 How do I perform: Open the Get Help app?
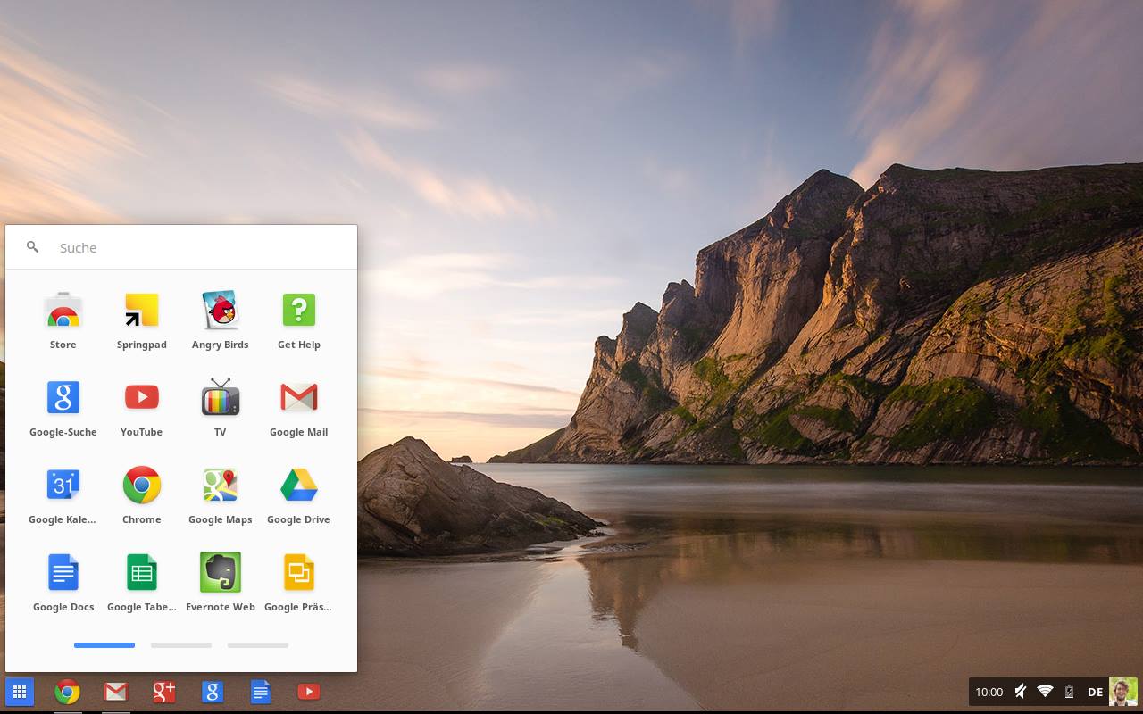(298, 311)
